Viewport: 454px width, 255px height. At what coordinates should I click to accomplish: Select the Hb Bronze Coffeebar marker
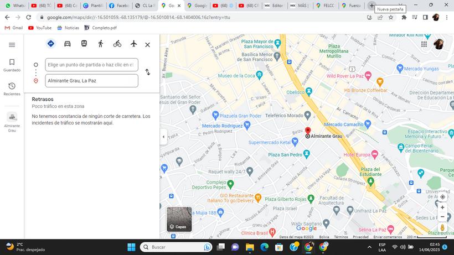click(x=380, y=82)
